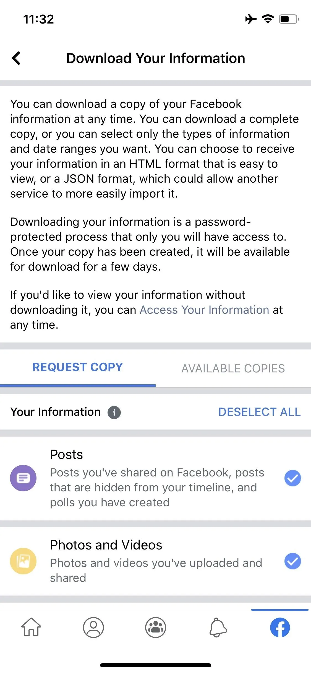Open the Home feed icon
The width and height of the screenshot is (311, 674).
(31, 627)
